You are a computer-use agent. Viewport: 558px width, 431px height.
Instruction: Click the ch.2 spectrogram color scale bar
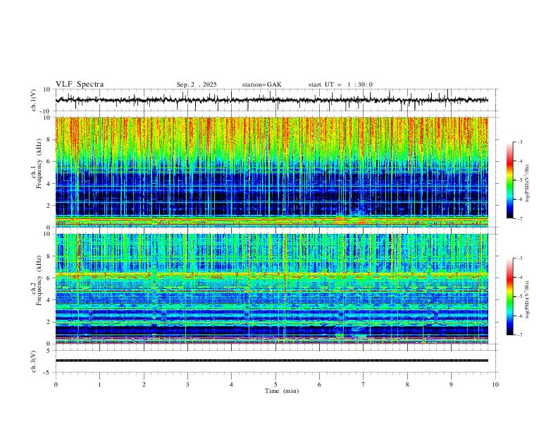pyautogui.click(x=509, y=296)
